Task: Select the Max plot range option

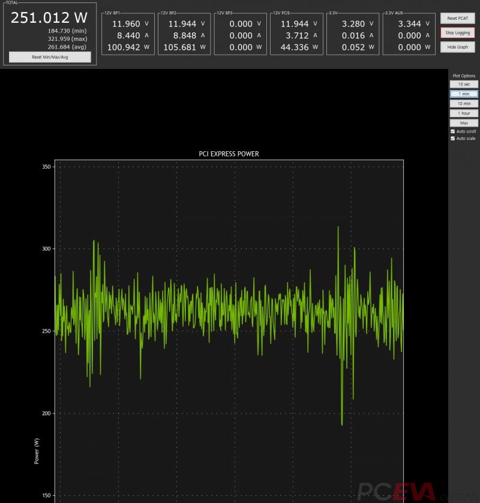Action: 464,123
